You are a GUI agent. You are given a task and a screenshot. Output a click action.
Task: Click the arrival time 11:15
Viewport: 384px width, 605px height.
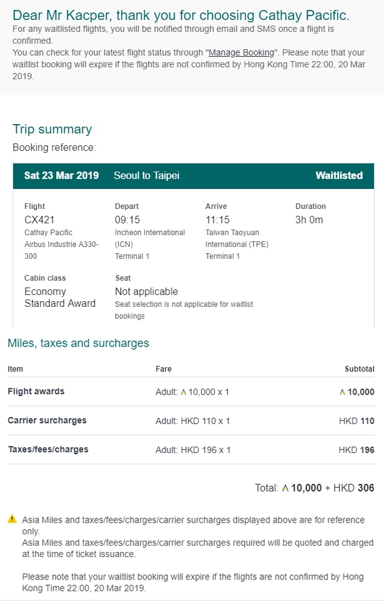[217, 220]
